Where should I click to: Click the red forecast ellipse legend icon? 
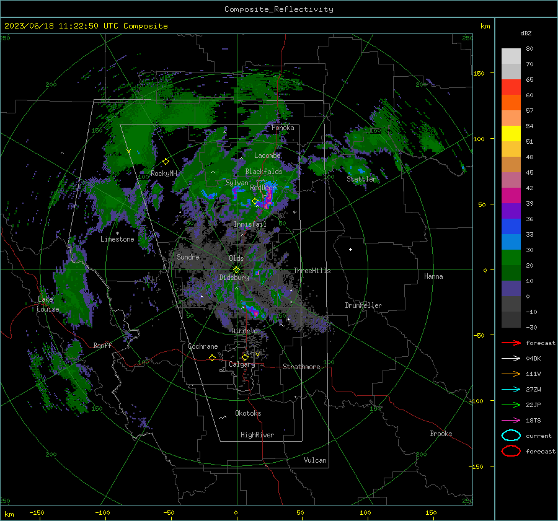click(x=511, y=451)
